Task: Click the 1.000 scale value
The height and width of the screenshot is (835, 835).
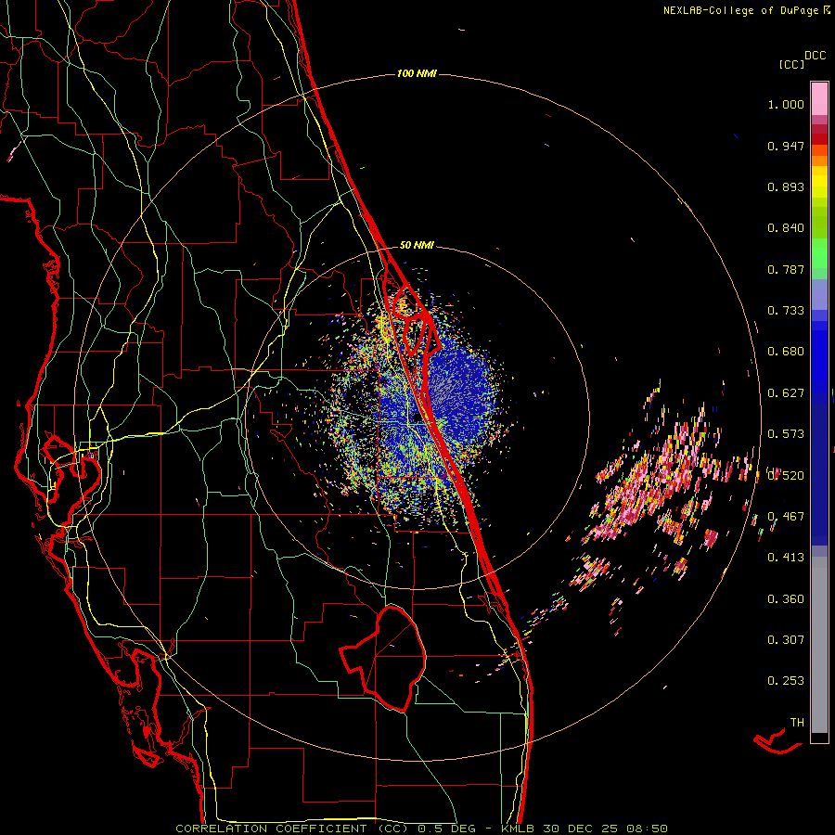Action: coord(786,104)
